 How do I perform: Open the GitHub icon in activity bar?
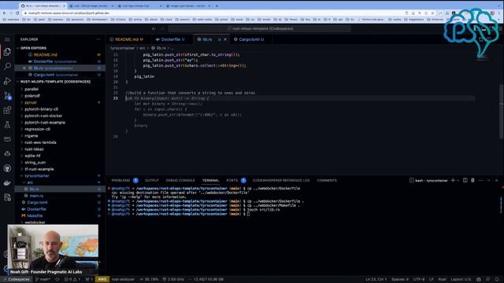7,168
